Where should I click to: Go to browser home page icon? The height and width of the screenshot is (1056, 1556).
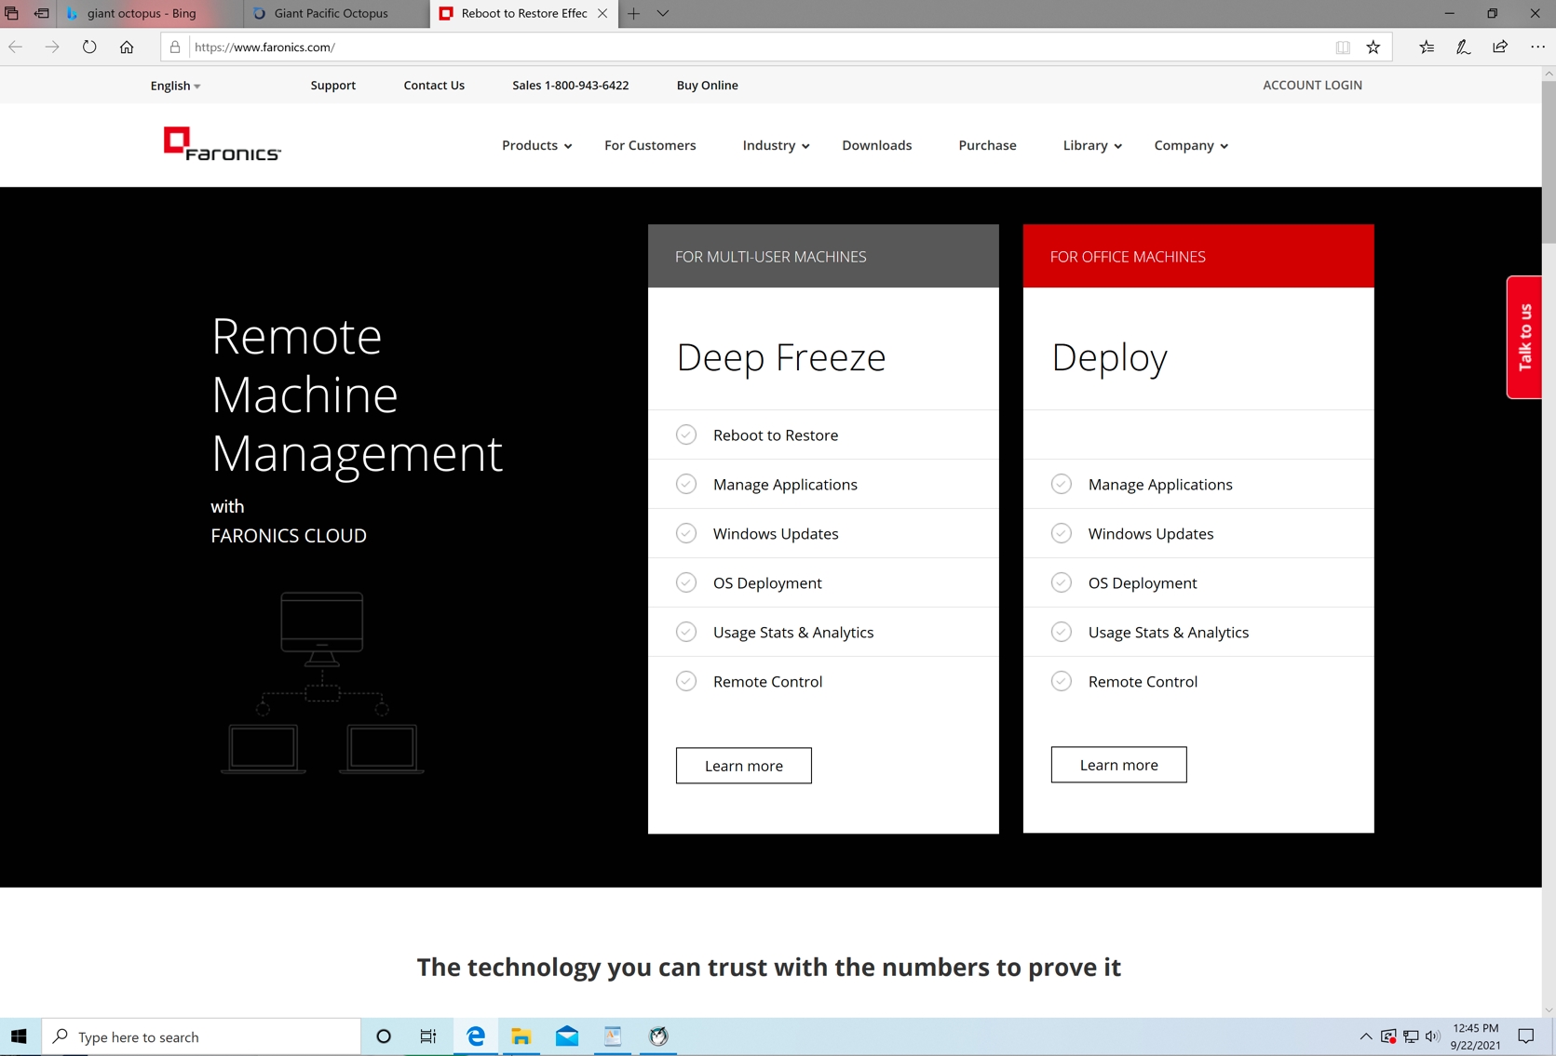127,47
